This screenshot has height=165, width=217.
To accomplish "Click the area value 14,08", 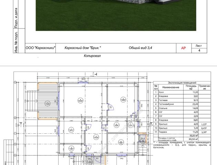I will pos(195,108).
